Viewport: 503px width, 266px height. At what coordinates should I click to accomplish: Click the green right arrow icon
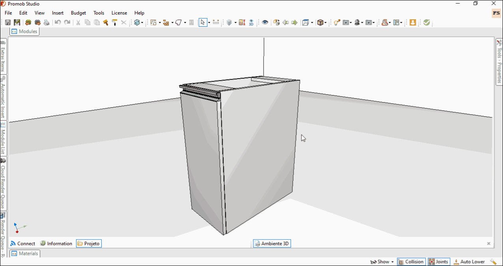coord(294,22)
